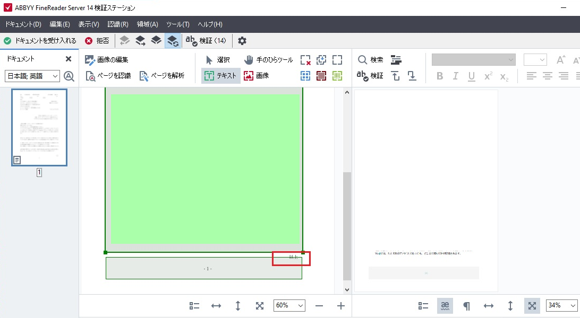Start 検証 (14) verification in top toolbar
This screenshot has height=318, width=580.
click(x=206, y=41)
